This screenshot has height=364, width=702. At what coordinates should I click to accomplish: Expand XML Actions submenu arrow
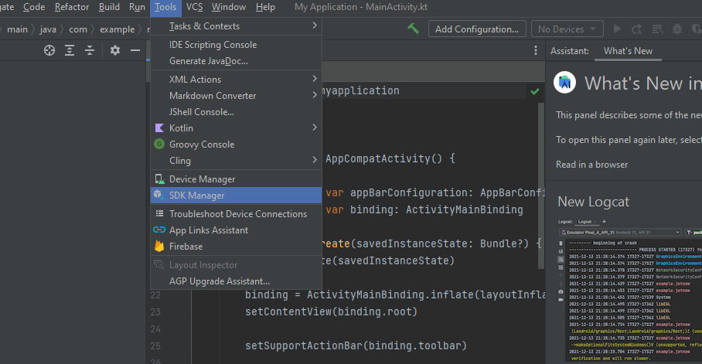tap(315, 79)
